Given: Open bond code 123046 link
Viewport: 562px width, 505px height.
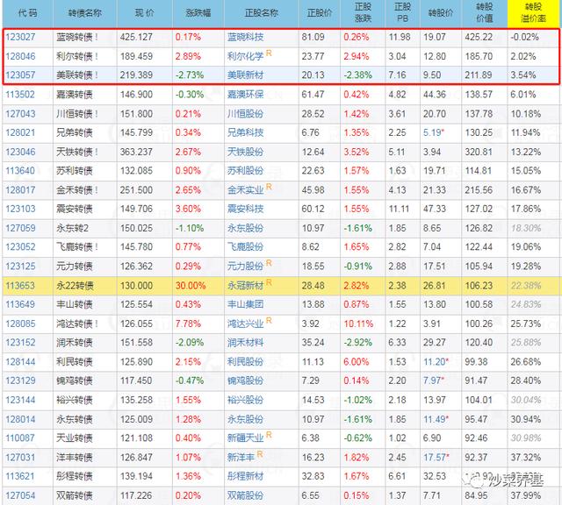Looking at the screenshot, I should click(x=20, y=152).
